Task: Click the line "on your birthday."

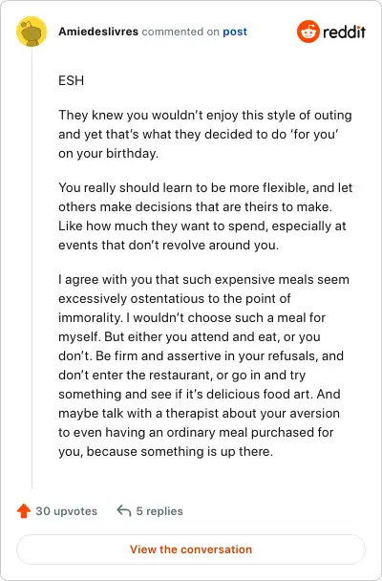Action: (109, 154)
